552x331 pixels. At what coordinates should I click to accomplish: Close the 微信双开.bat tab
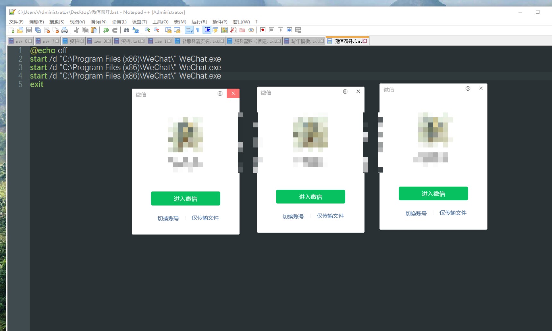coord(365,41)
